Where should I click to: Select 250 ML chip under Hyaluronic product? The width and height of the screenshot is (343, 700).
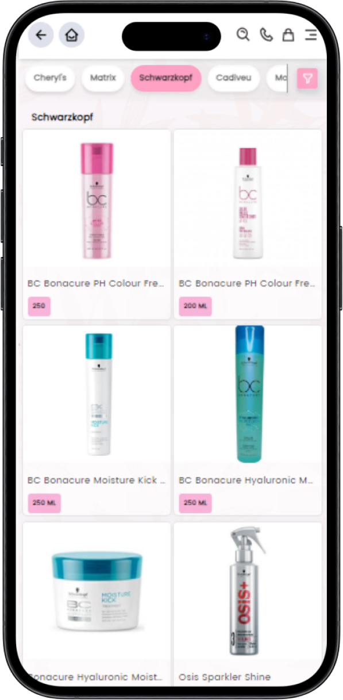pyautogui.click(x=195, y=503)
